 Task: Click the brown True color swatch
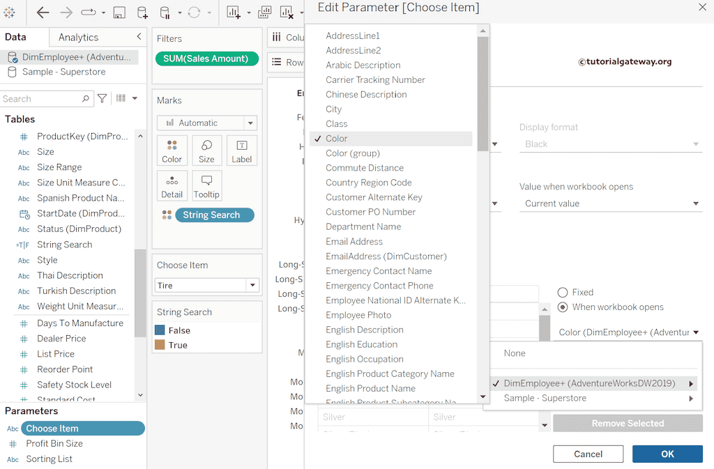(x=160, y=345)
